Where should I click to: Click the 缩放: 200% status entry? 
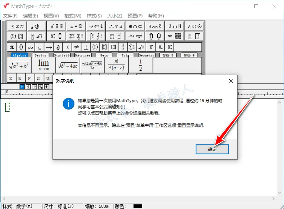pyautogui.click(x=98, y=206)
